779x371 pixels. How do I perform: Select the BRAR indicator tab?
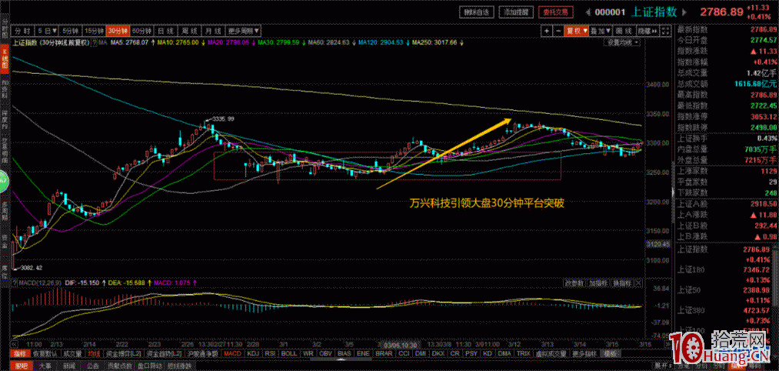coord(384,353)
